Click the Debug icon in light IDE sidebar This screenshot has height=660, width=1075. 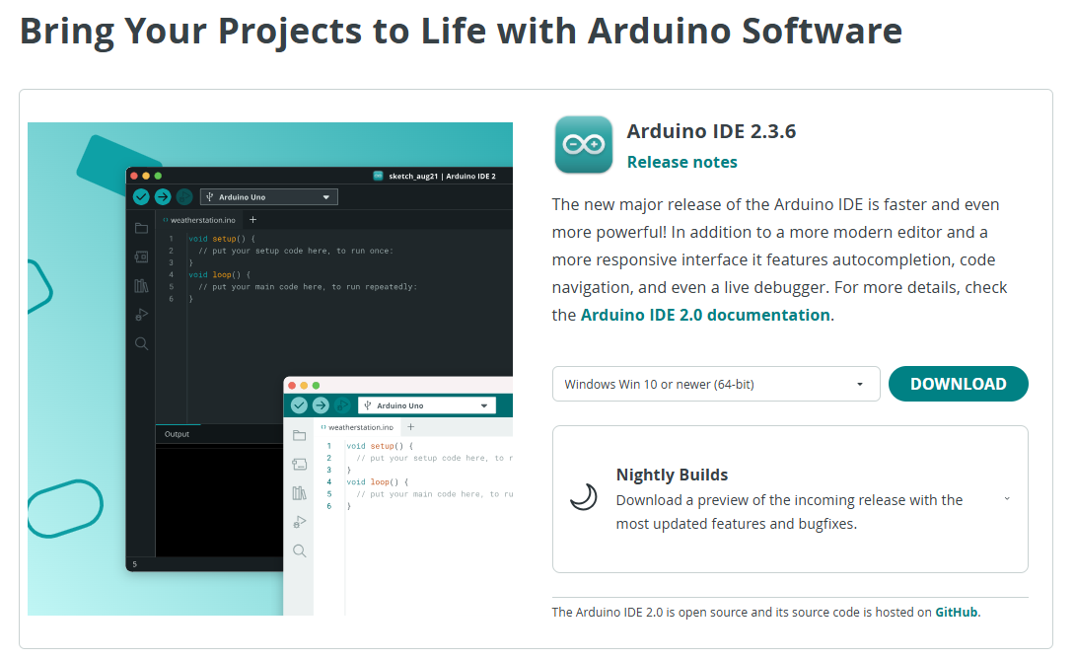[300, 522]
